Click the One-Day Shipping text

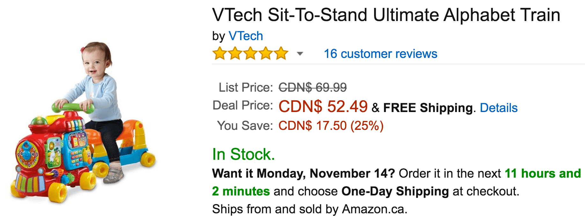coord(395,191)
